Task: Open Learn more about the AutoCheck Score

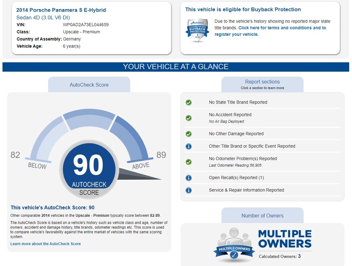Action: click(x=45, y=244)
